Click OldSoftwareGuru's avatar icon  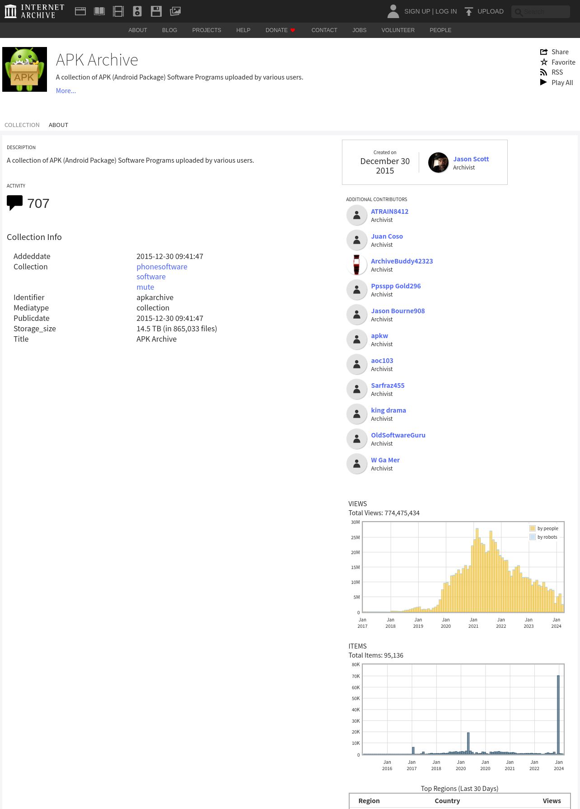[x=356, y=439]
